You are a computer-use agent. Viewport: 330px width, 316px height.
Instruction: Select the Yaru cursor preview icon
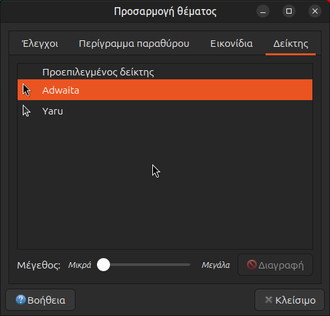(27, 111)
